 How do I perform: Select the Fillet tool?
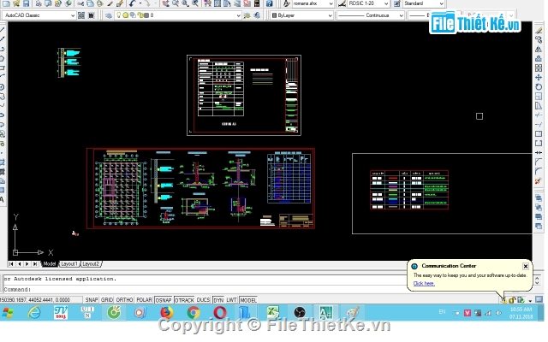click(x=539, y=171)
